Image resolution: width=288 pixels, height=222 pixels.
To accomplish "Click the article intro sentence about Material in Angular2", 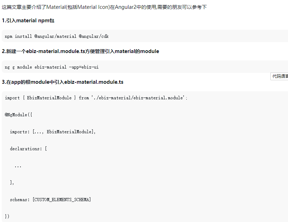I will click(104, 7).
